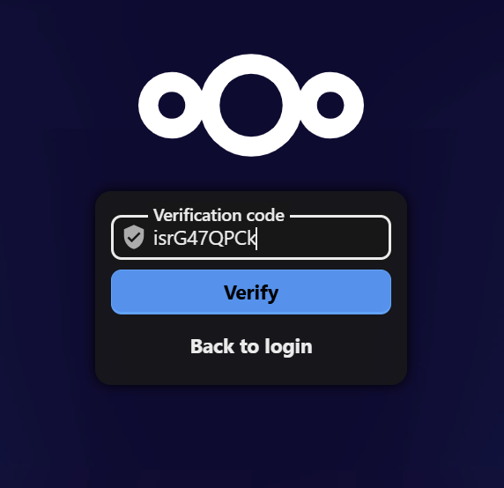Return to the login page via Back to login
The image size is (504, 488).
(251, 346)
